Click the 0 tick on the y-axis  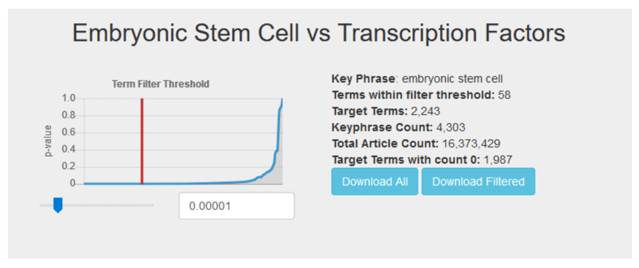[72, 183]
